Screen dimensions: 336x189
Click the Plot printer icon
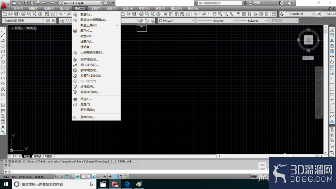[x=23, y=14]
